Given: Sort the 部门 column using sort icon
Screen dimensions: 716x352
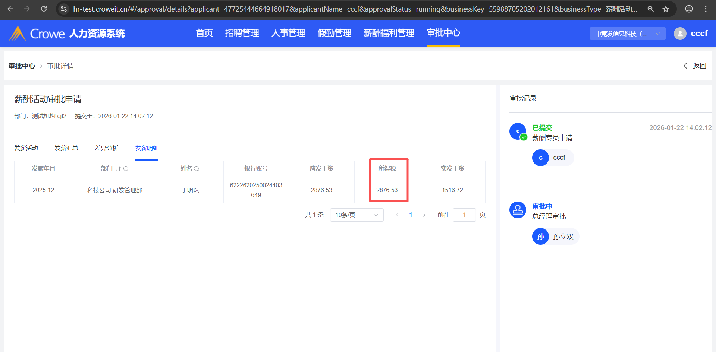Looking at the screenshot, I should click(118, 169).
